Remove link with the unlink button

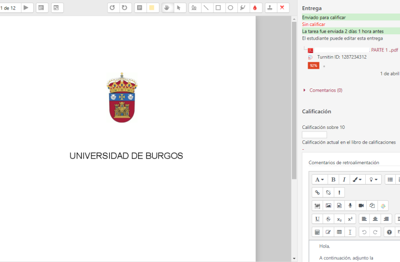click(328, 192)
